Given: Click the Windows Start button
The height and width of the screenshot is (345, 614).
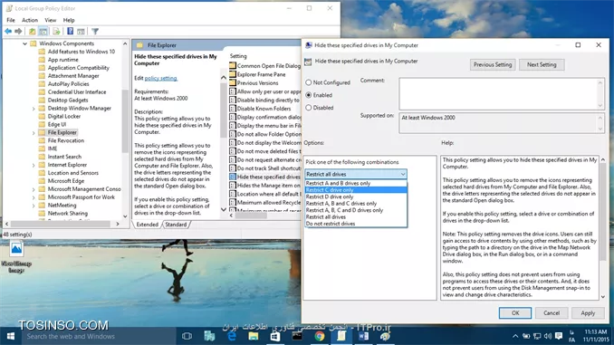Looking at the screenshot, I should (11, 336).
